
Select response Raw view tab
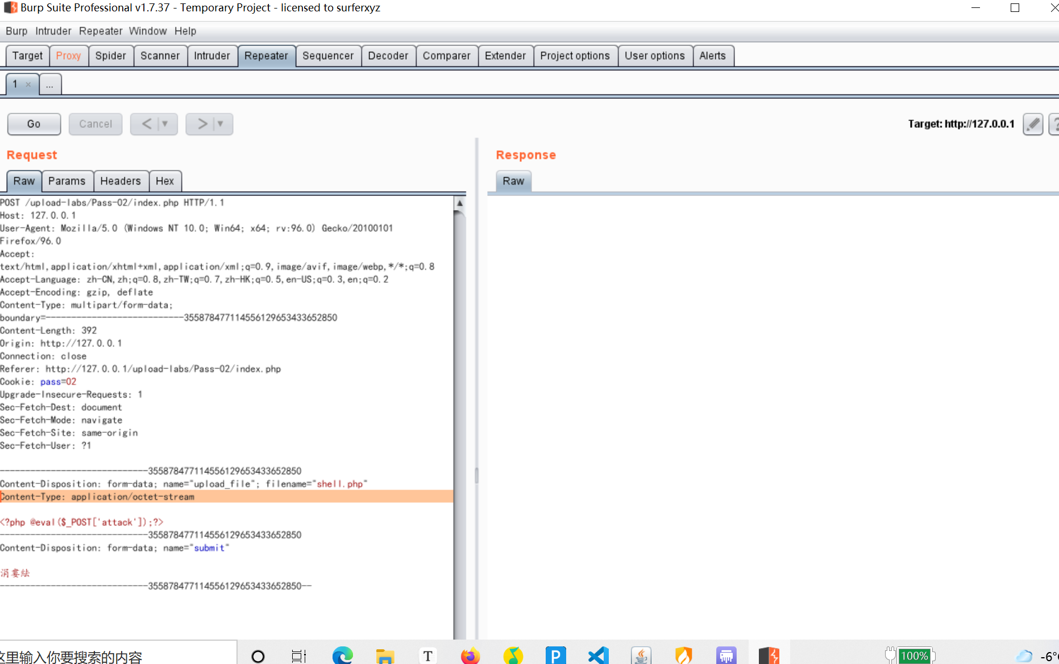[x=513, y=181]
